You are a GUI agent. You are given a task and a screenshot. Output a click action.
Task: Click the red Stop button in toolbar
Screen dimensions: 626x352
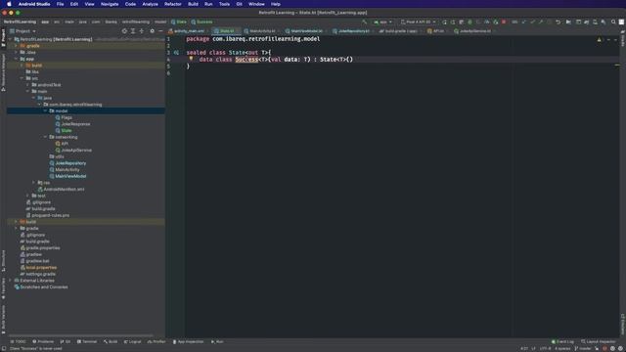[x=504, y=22]
